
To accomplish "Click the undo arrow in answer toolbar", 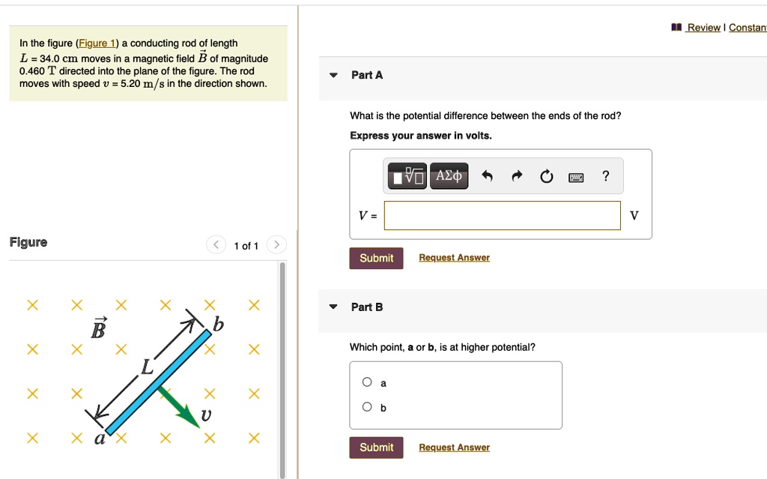I will (x=487, y=176).
